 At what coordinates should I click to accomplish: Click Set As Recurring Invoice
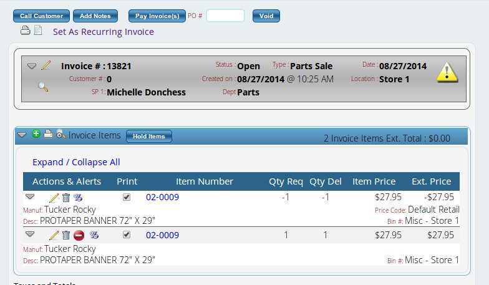(x=103, y=31)
